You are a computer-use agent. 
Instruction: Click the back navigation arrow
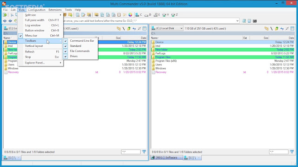[5, 21]
